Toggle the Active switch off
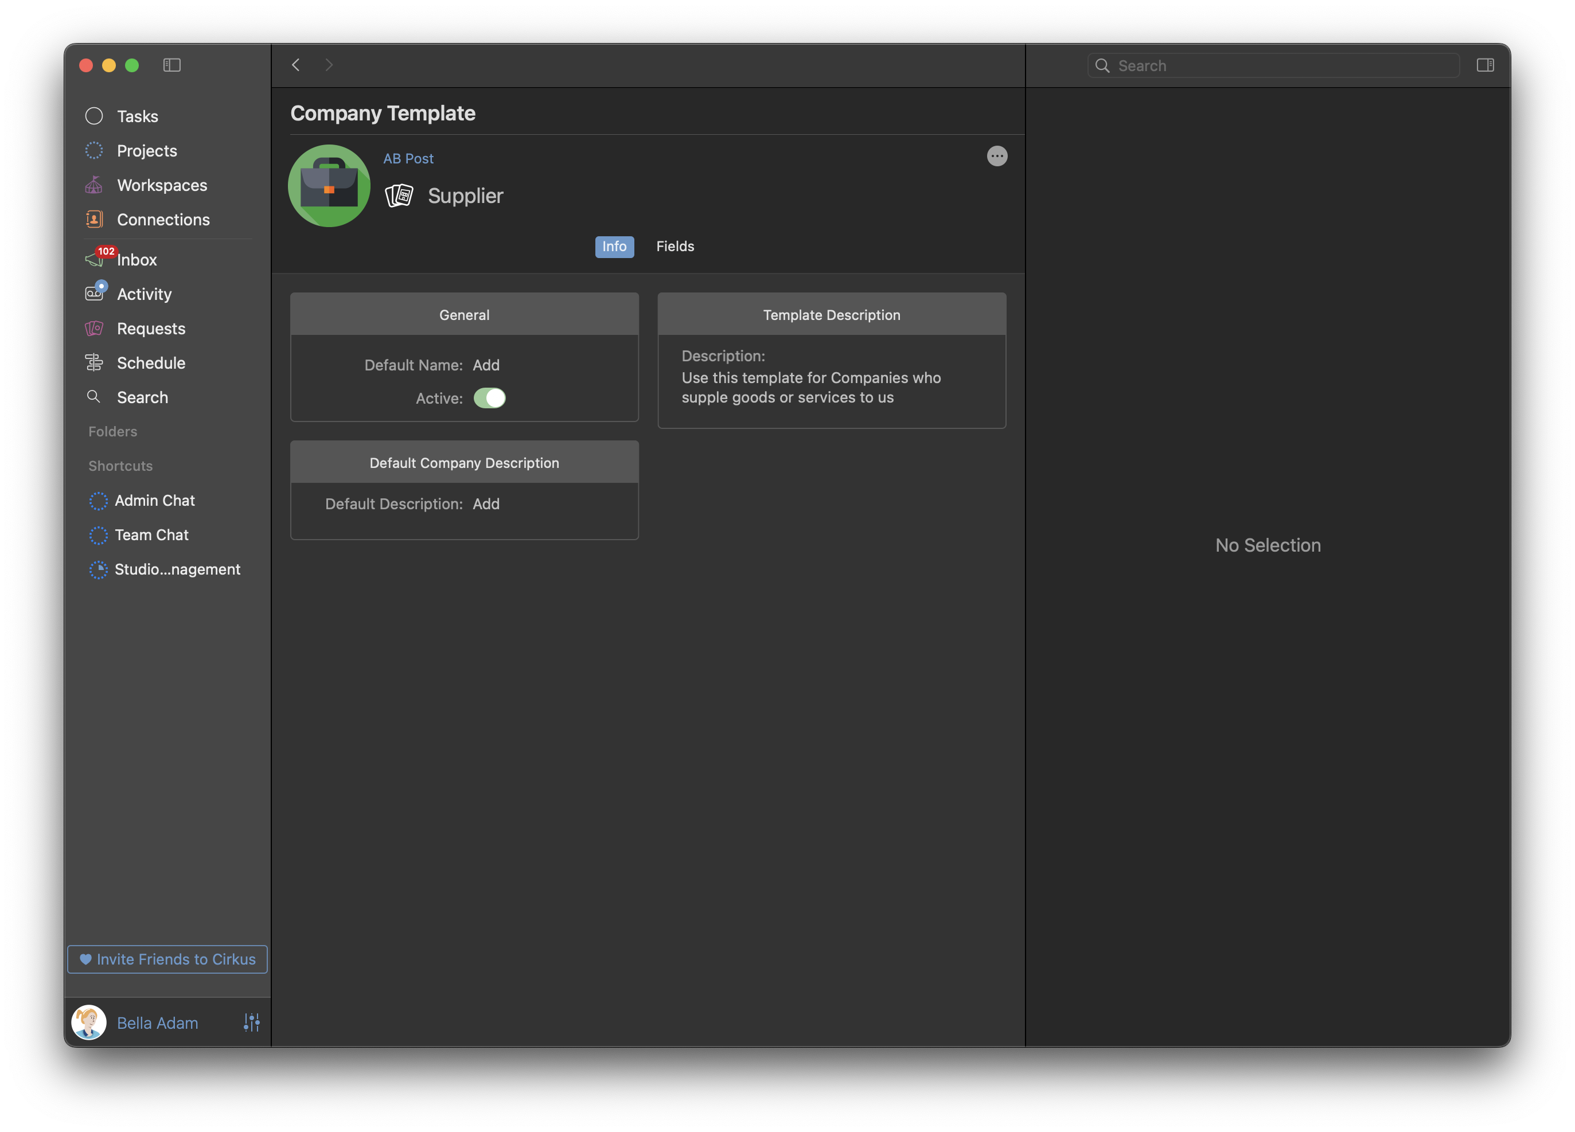 pos(490,398)
